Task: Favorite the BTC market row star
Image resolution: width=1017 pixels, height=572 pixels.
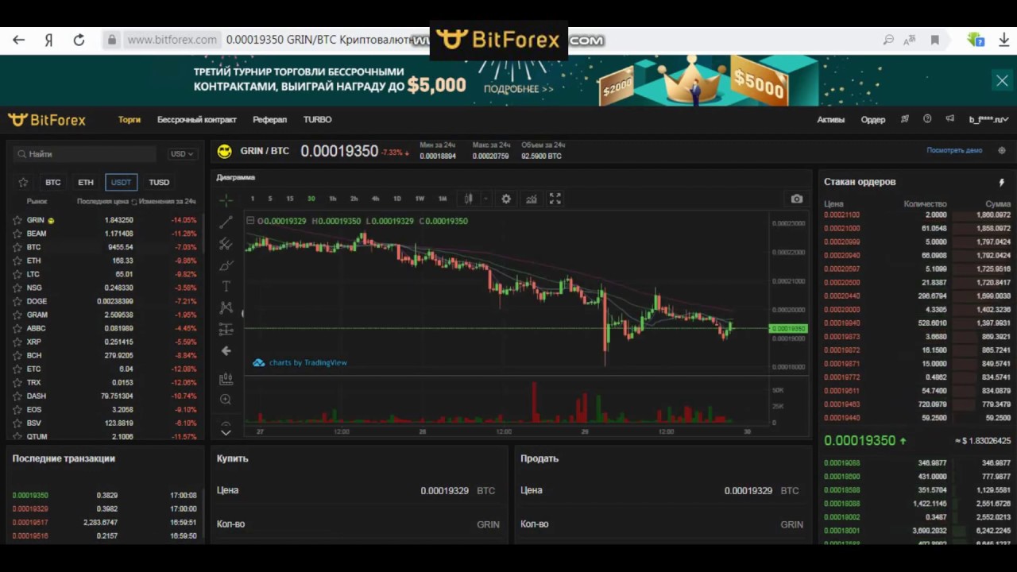Action: (x=17, y=247)
